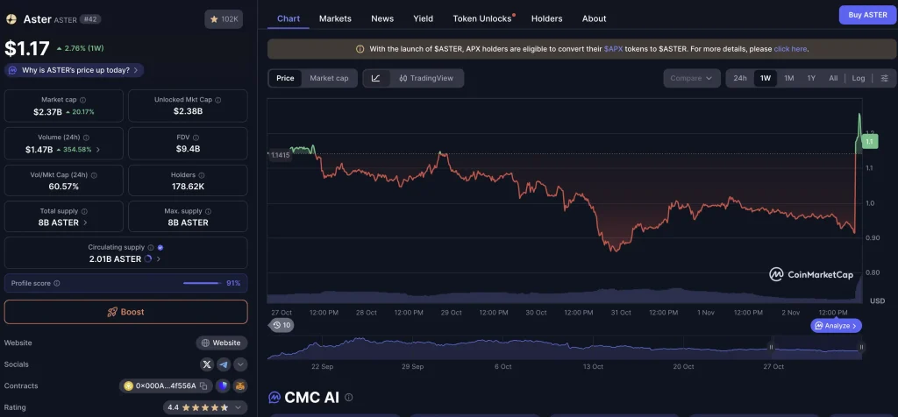898x417 pixels.
Task: Open the Compare dropdown
Action: pyautogui.click(x=692, y=78)
